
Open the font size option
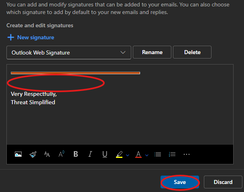pyautogui.click(x=47, y=154)
